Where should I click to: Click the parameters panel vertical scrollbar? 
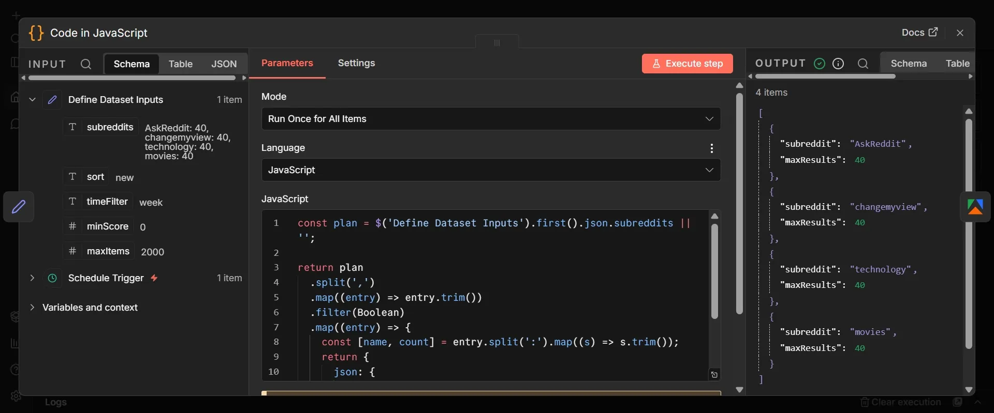(739, 204)
